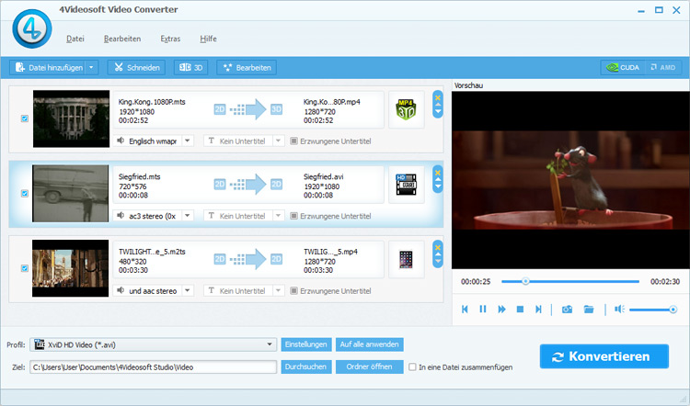
Task: Mute the preview volume speaker icon
Action: tap(619, 310)
